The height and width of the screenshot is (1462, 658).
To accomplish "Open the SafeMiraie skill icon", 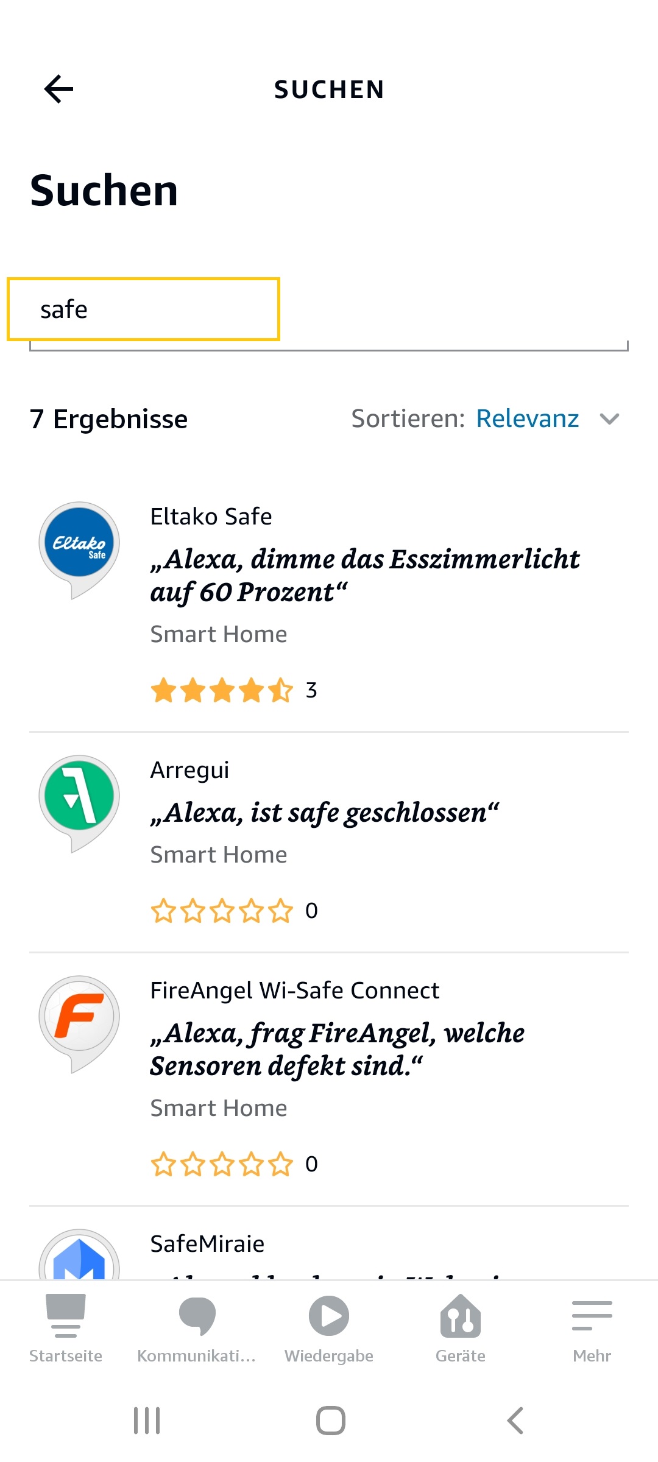I will (x=79, y=1258).
